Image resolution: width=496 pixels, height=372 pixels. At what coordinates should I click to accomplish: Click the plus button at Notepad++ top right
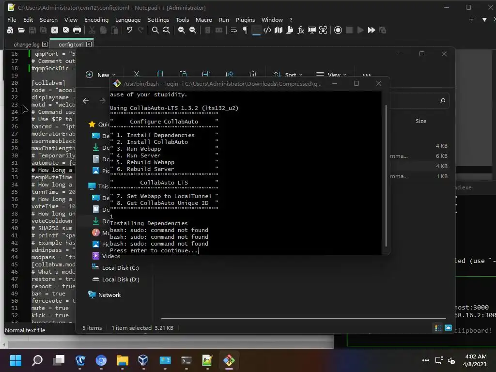(x=471, y=19)
